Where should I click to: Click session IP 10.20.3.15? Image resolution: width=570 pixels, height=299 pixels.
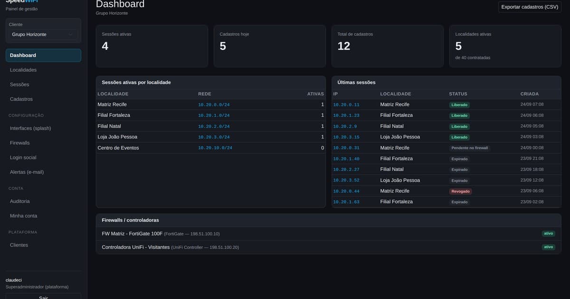click(346, 137)
